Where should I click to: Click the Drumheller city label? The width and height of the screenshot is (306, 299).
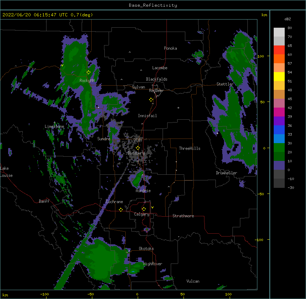click(226, 173)
